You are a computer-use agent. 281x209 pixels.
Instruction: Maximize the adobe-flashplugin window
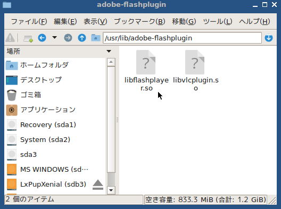[x=265, y=5]
